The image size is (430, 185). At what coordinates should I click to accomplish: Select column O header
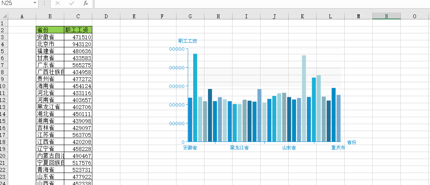pos(414,16)
